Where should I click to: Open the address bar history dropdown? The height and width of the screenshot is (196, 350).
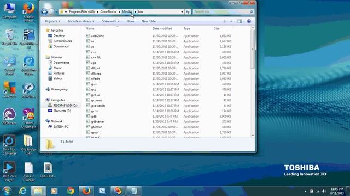point(182,12)
